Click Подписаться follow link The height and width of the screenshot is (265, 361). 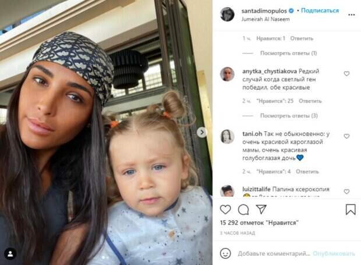coord(320,10)
